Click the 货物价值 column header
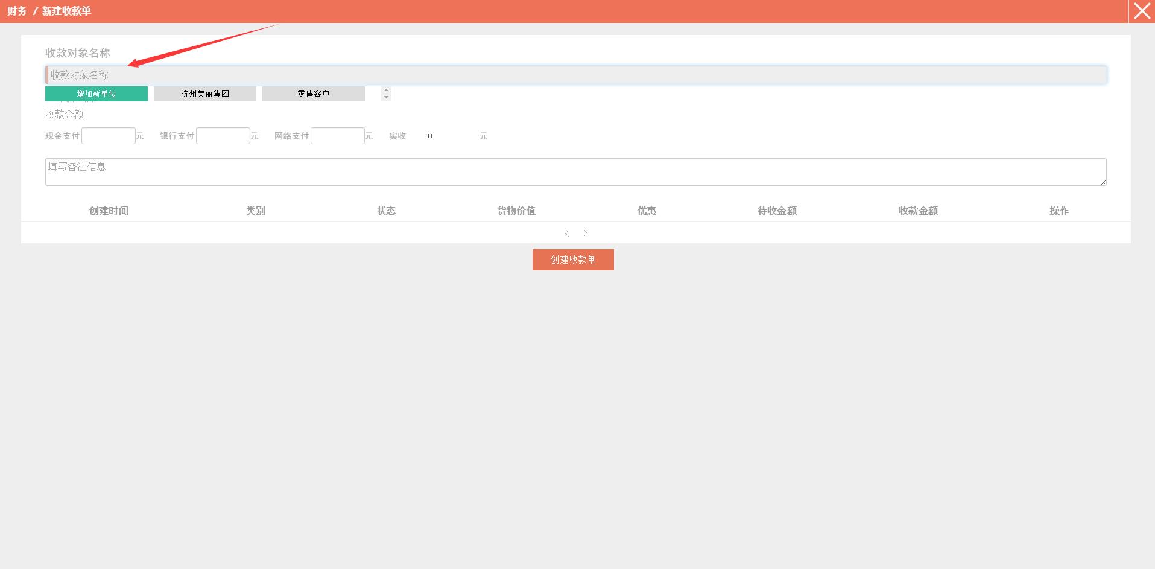This screenshot has height=569, width=1155. [516, 211]
